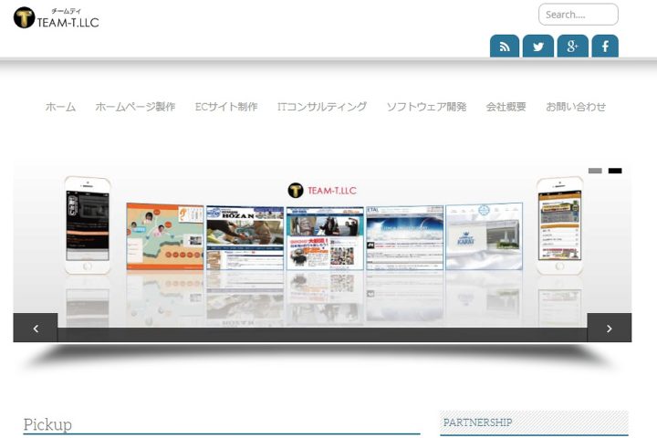657x438 pixels.
Task: Focus the Search input field
Action: tap(578, 15)
